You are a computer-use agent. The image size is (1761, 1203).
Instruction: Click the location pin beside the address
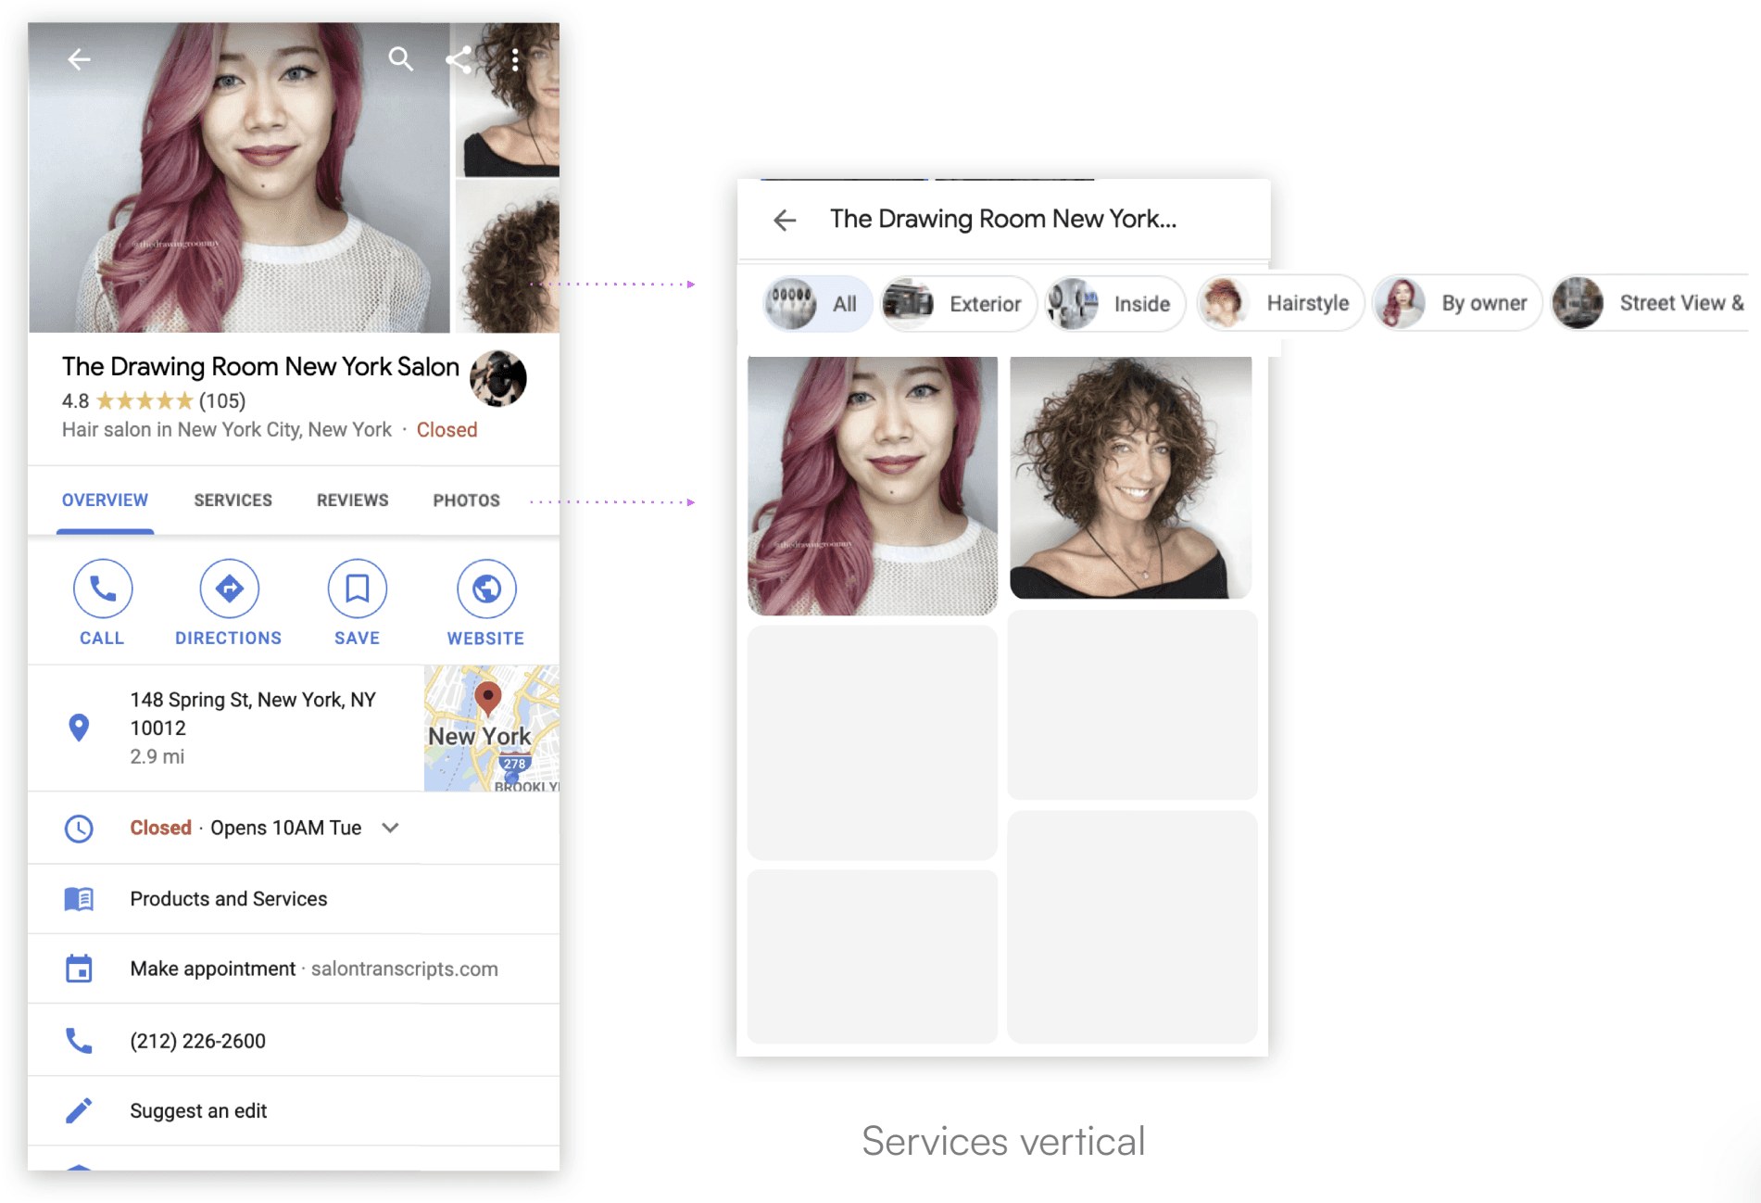pyautogui.click(x=80, y=728)
